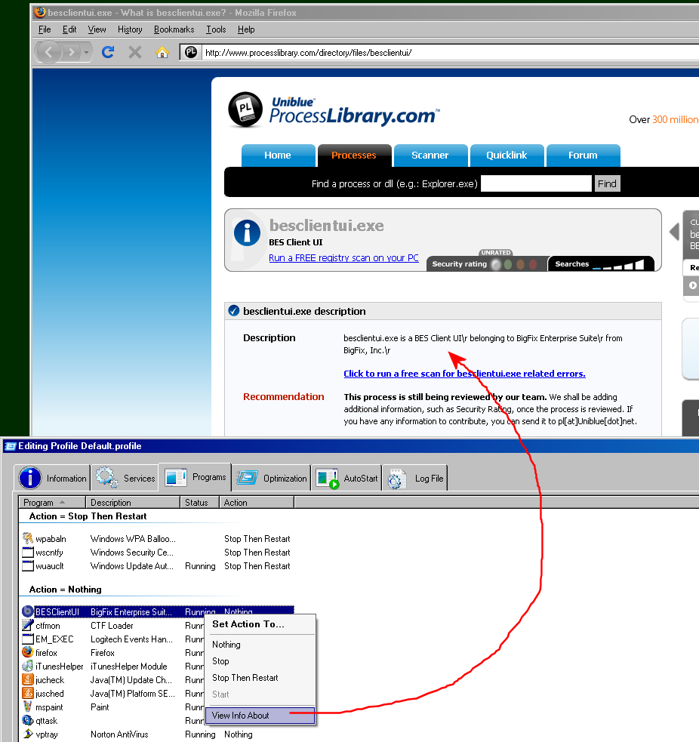Open the Quicklink tab

click(507, 155)
